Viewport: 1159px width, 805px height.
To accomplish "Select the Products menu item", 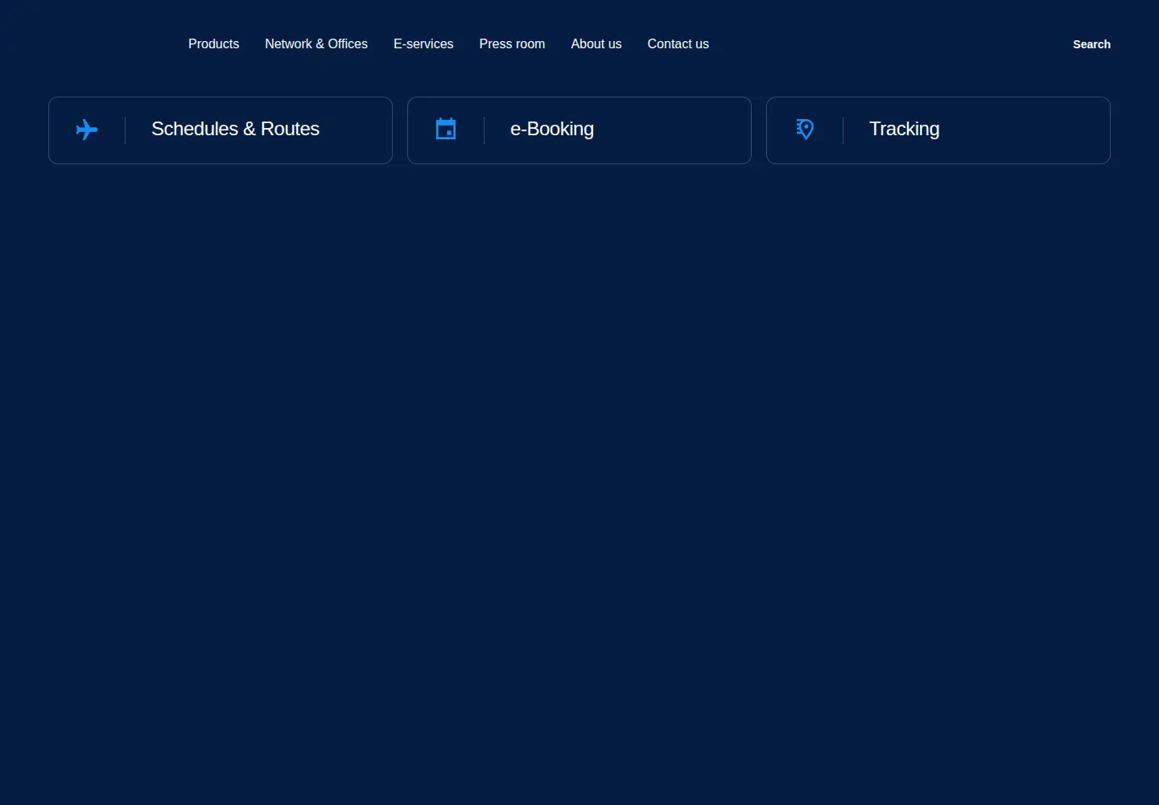I will tap(213, 44).
